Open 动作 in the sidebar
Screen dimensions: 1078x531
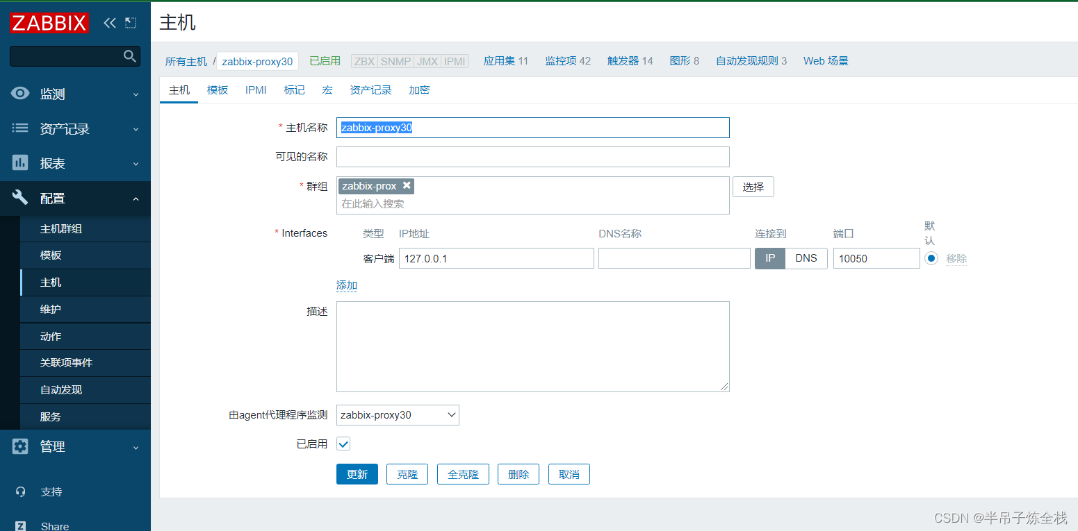point(85,336)
